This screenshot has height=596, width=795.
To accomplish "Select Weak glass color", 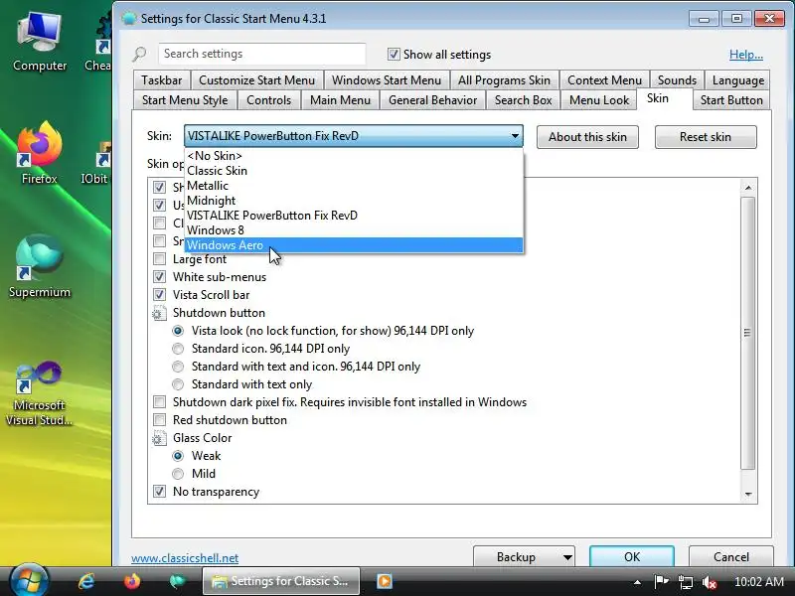I will coord(178,456).
